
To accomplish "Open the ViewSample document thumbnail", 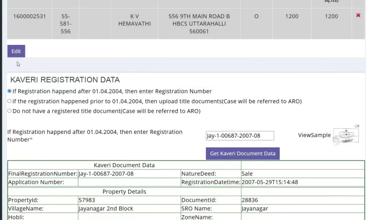I will (346, 135).
